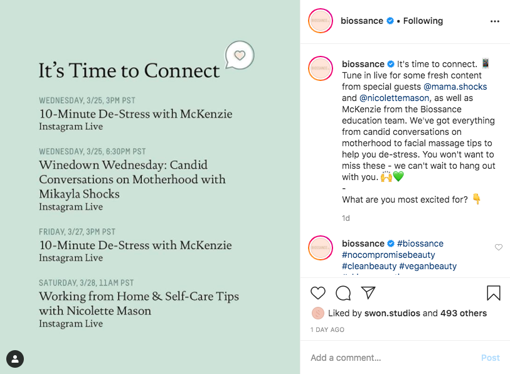The height and width of the screenshot is (374, 510).
Task: Open Biossance profile picture in header
Action: tap(321, 21)
